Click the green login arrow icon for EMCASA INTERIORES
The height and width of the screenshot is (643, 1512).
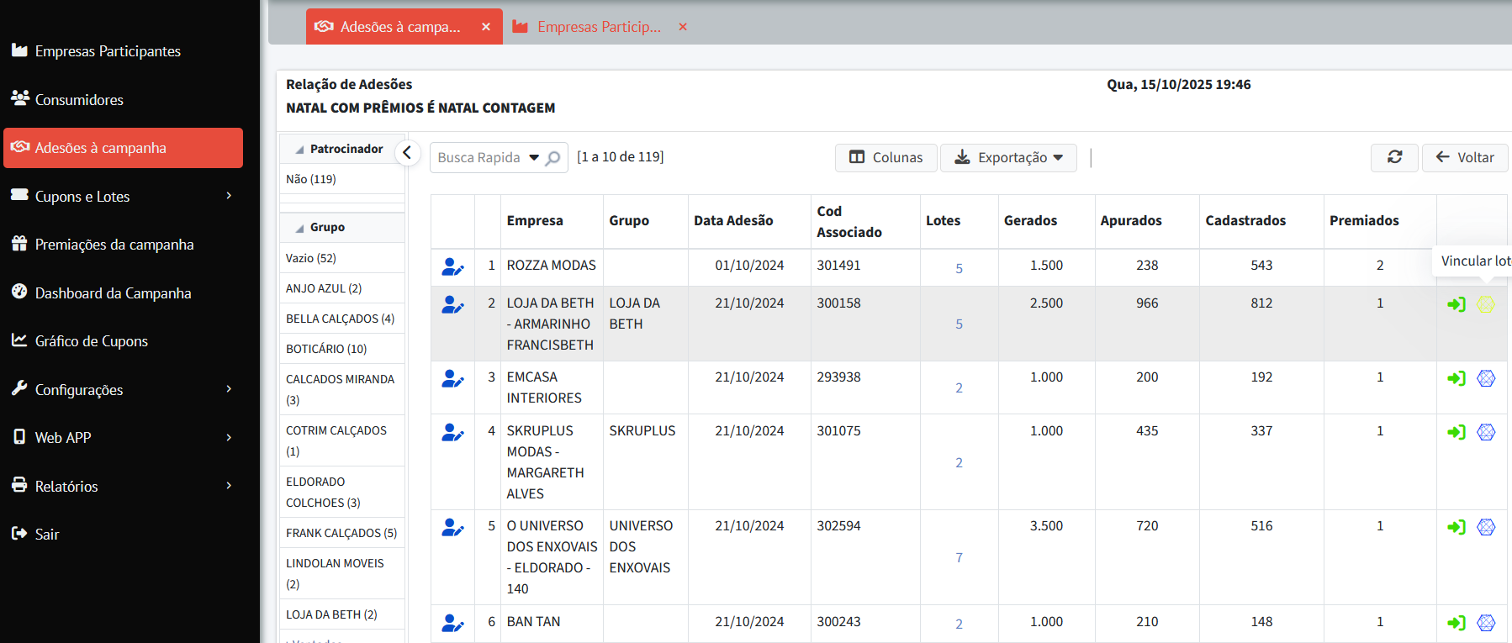click(1456, 379)
